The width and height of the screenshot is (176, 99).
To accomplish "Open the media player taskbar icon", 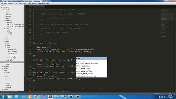I will pos(23,97).
